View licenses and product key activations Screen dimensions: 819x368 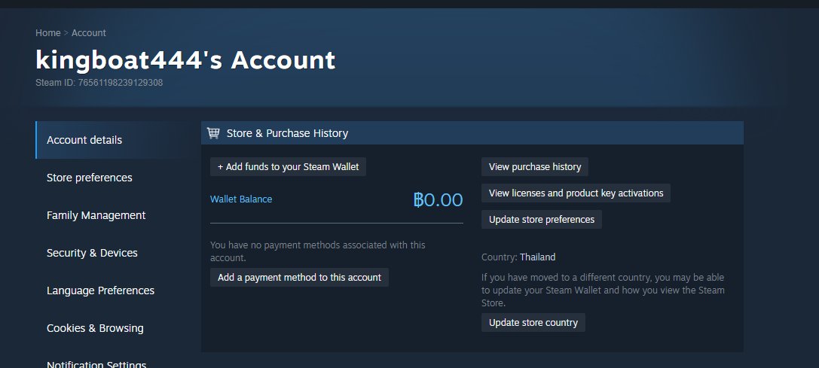[576, 193]
